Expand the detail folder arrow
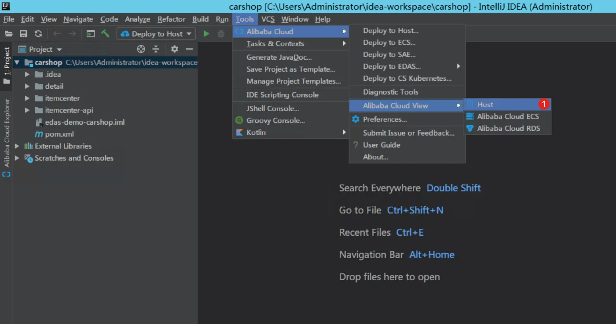 pyautogui.click(x=27, y=86)
